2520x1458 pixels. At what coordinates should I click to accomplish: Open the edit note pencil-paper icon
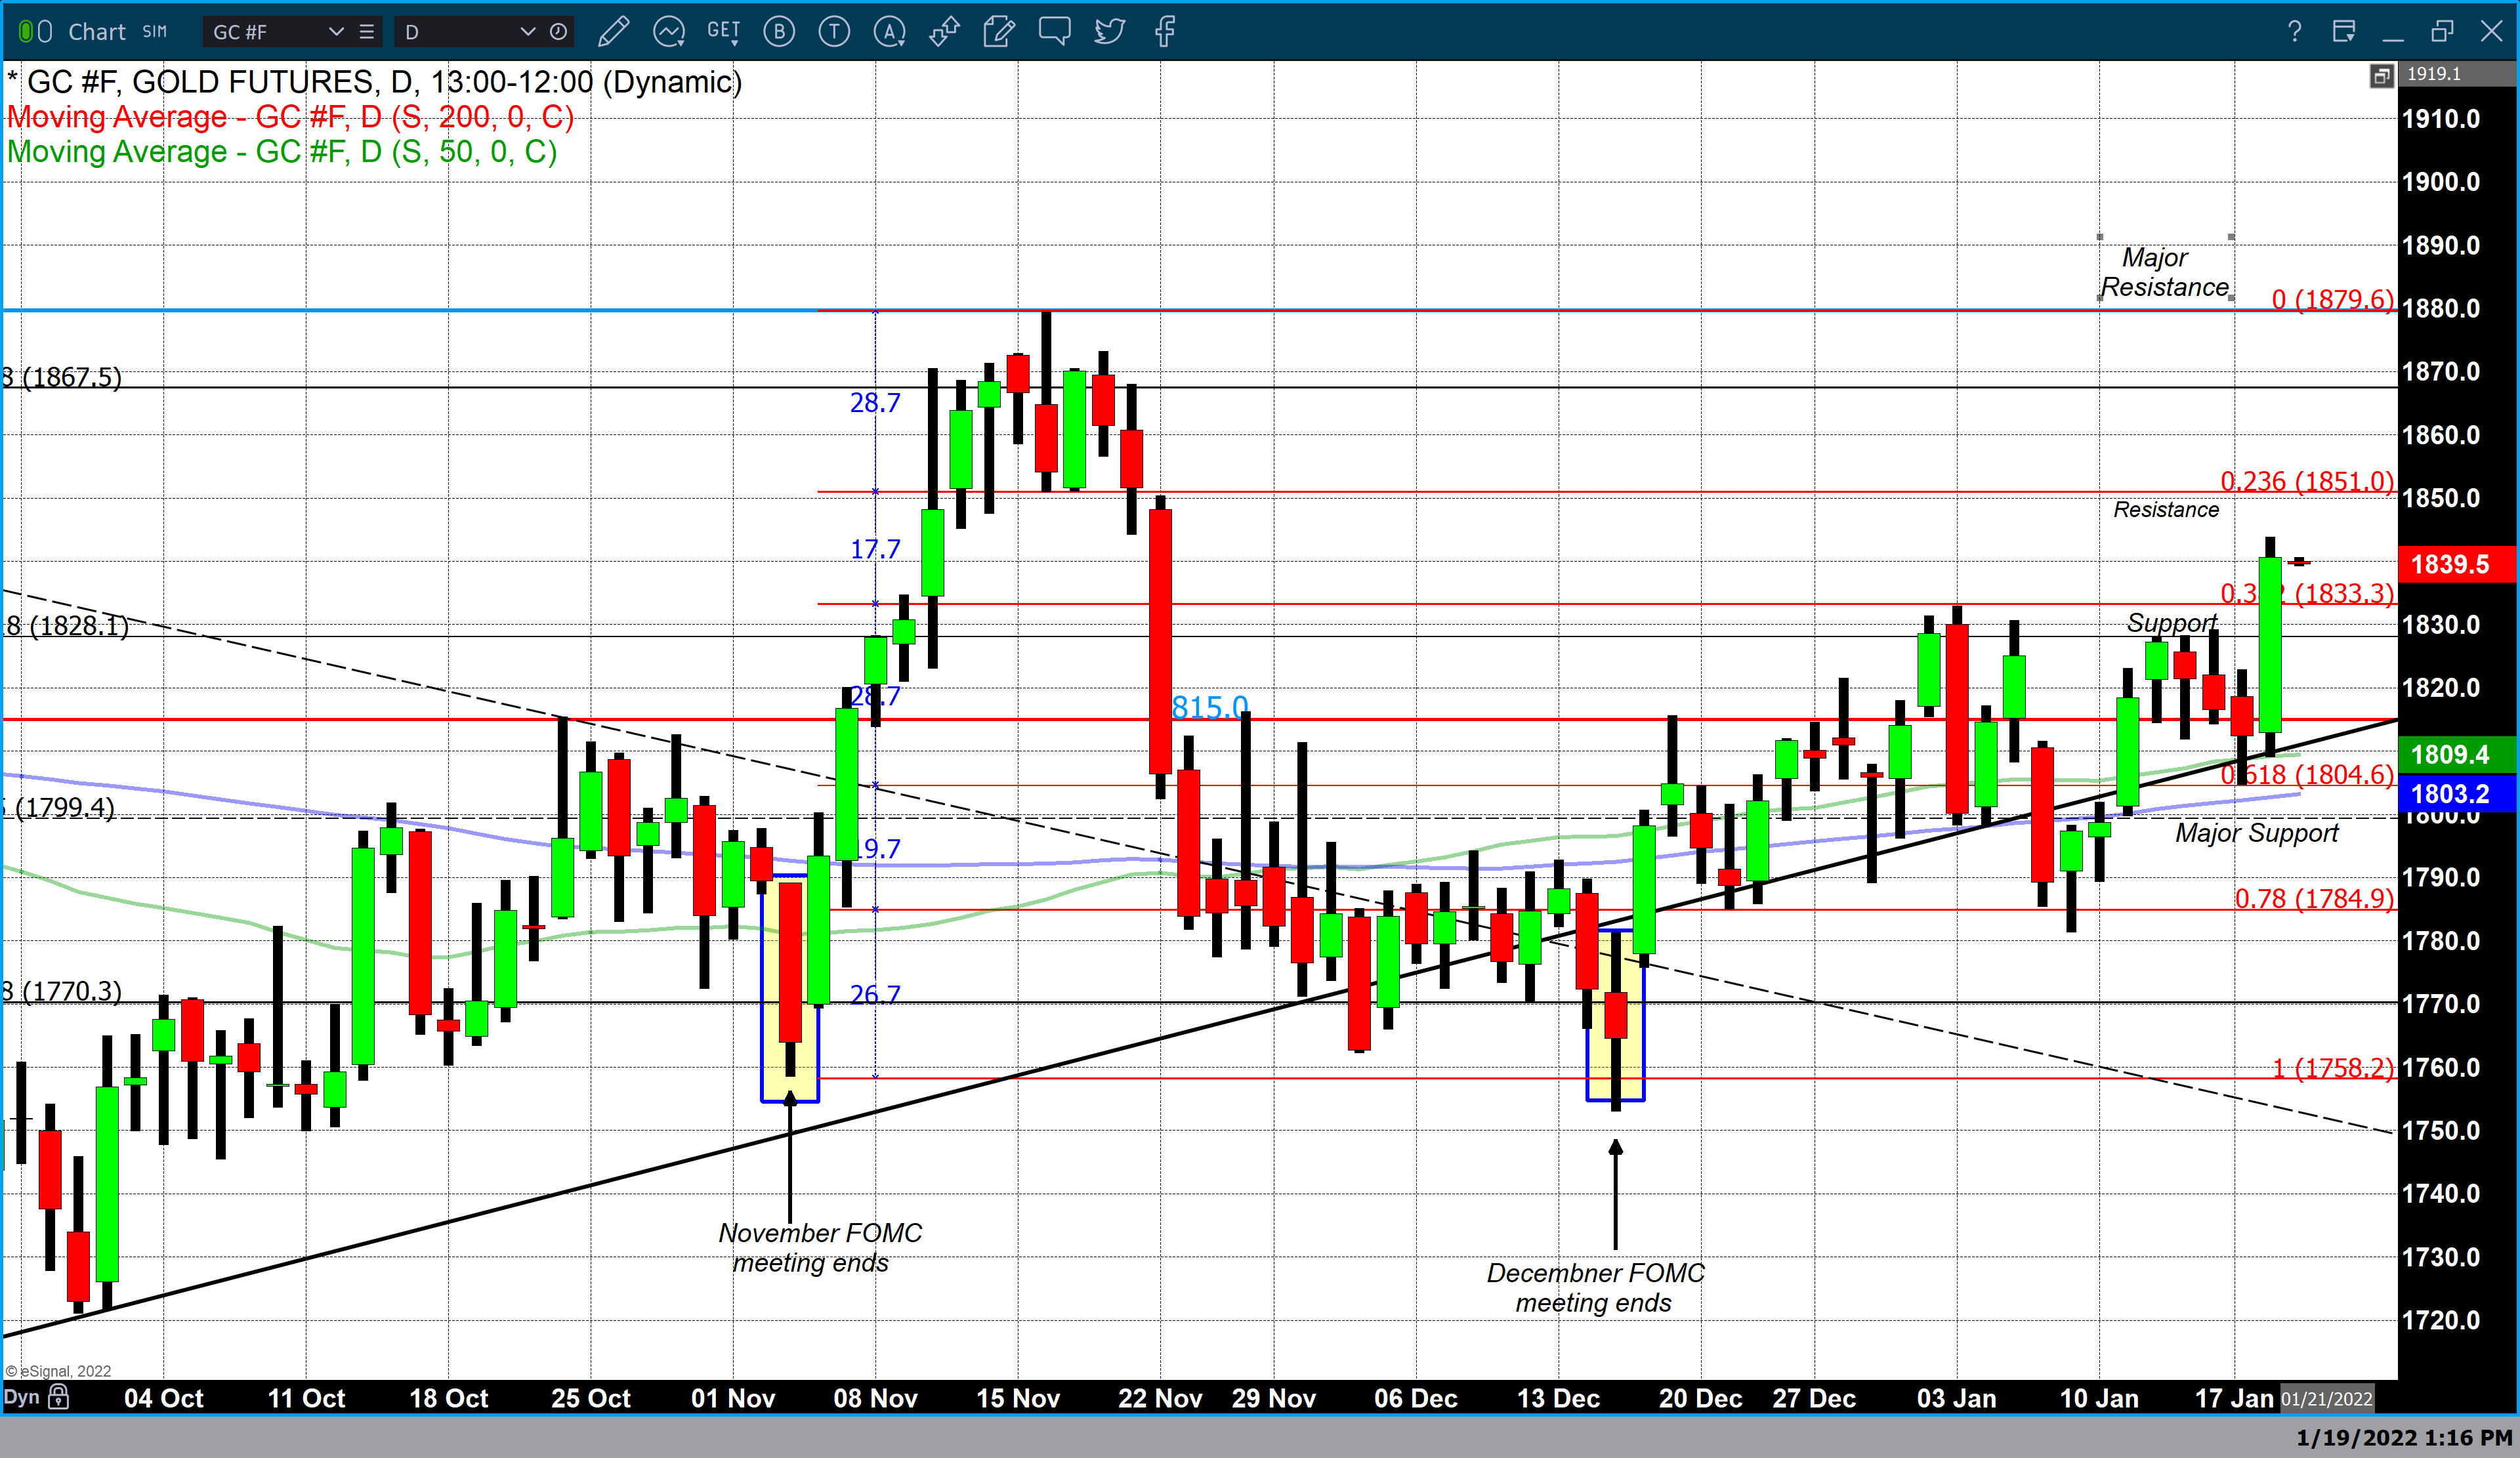(x=998, y=32)
